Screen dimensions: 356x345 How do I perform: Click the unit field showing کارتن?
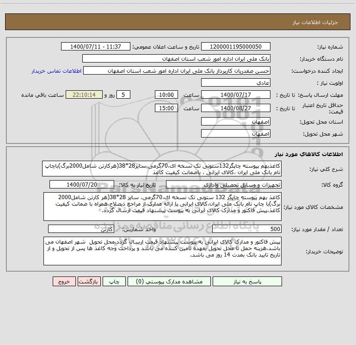coord(81,229)
